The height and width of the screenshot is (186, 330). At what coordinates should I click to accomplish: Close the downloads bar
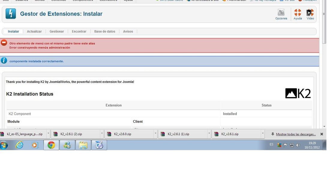[x=322, y=134]
